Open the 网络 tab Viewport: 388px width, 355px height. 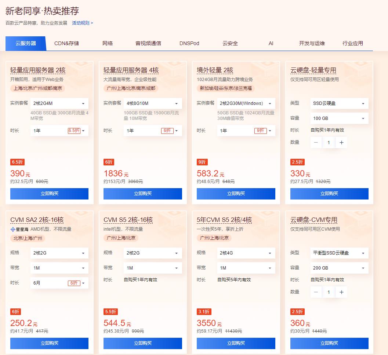(x=108, y=43)
